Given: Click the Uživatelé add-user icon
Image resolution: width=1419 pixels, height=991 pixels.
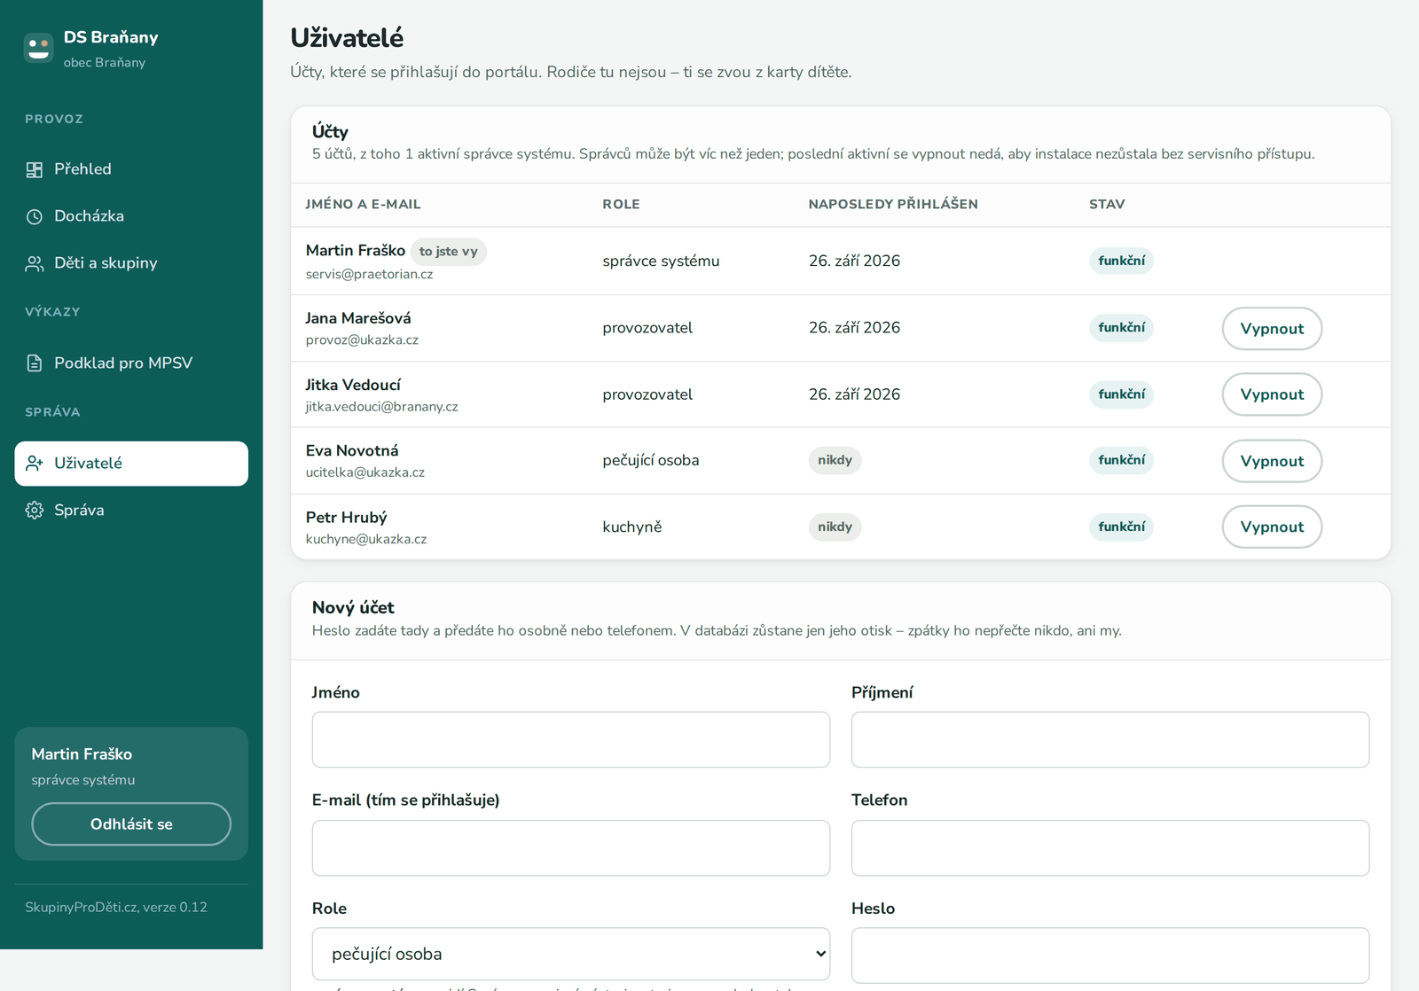Looking at the screenshot, I should (x=35, y=463).
